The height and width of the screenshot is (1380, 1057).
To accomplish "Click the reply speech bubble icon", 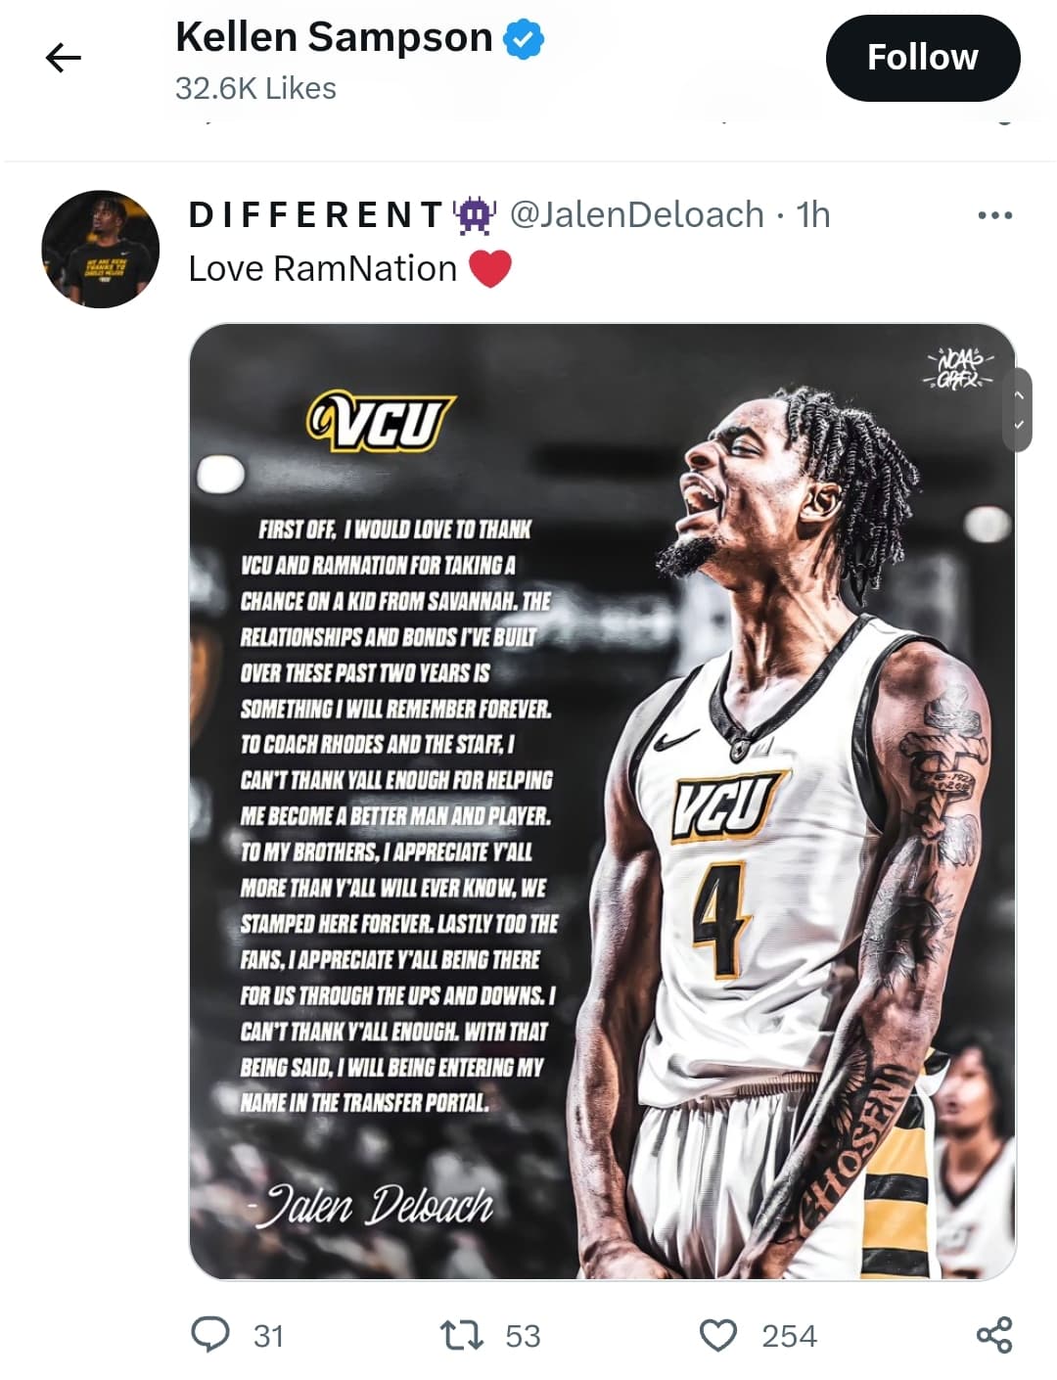I will pyautogui.click(x=210, y=1335).
